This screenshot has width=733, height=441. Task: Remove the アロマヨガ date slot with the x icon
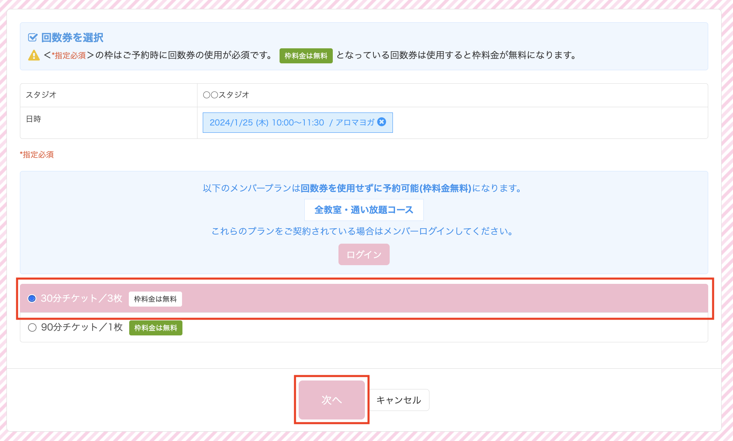(x=382, y=122)
